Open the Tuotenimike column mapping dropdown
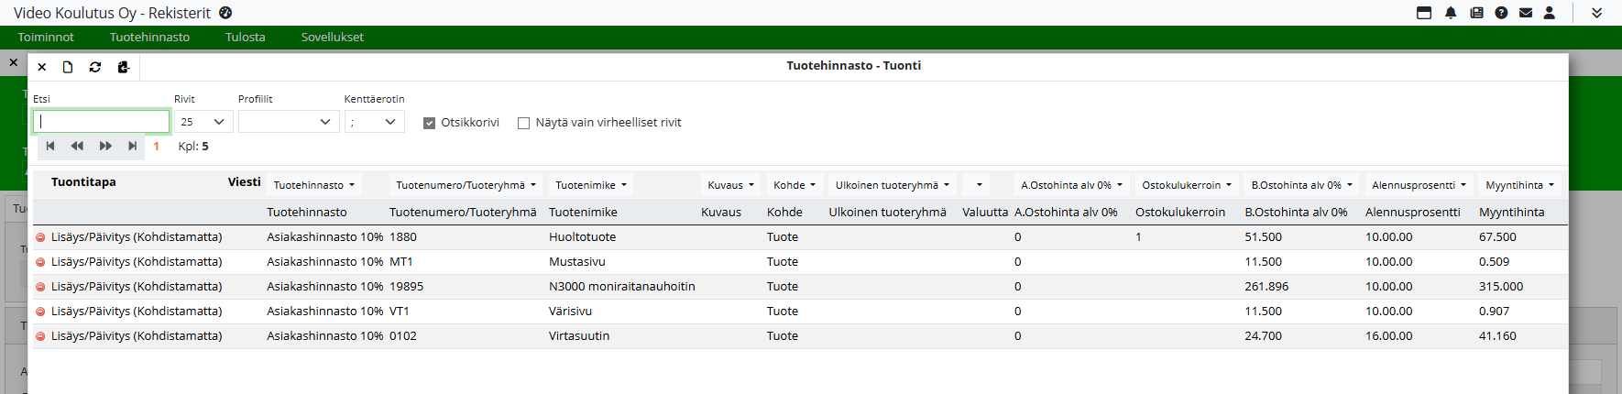Viewport: 1622px width, 394px height. point(591,185)
